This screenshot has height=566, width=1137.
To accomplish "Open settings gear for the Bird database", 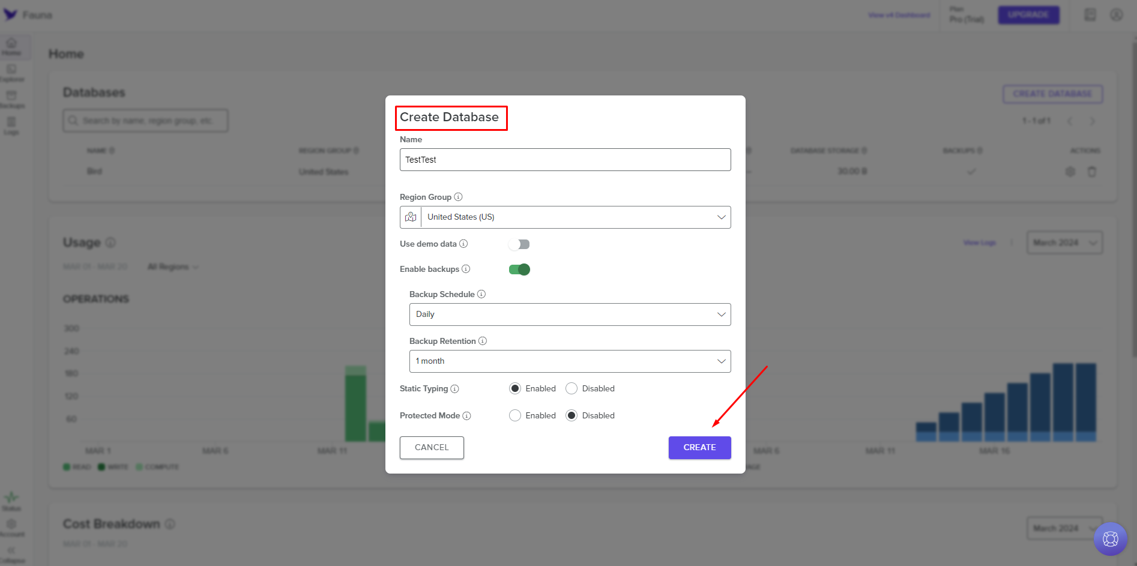I will 1070,171.
